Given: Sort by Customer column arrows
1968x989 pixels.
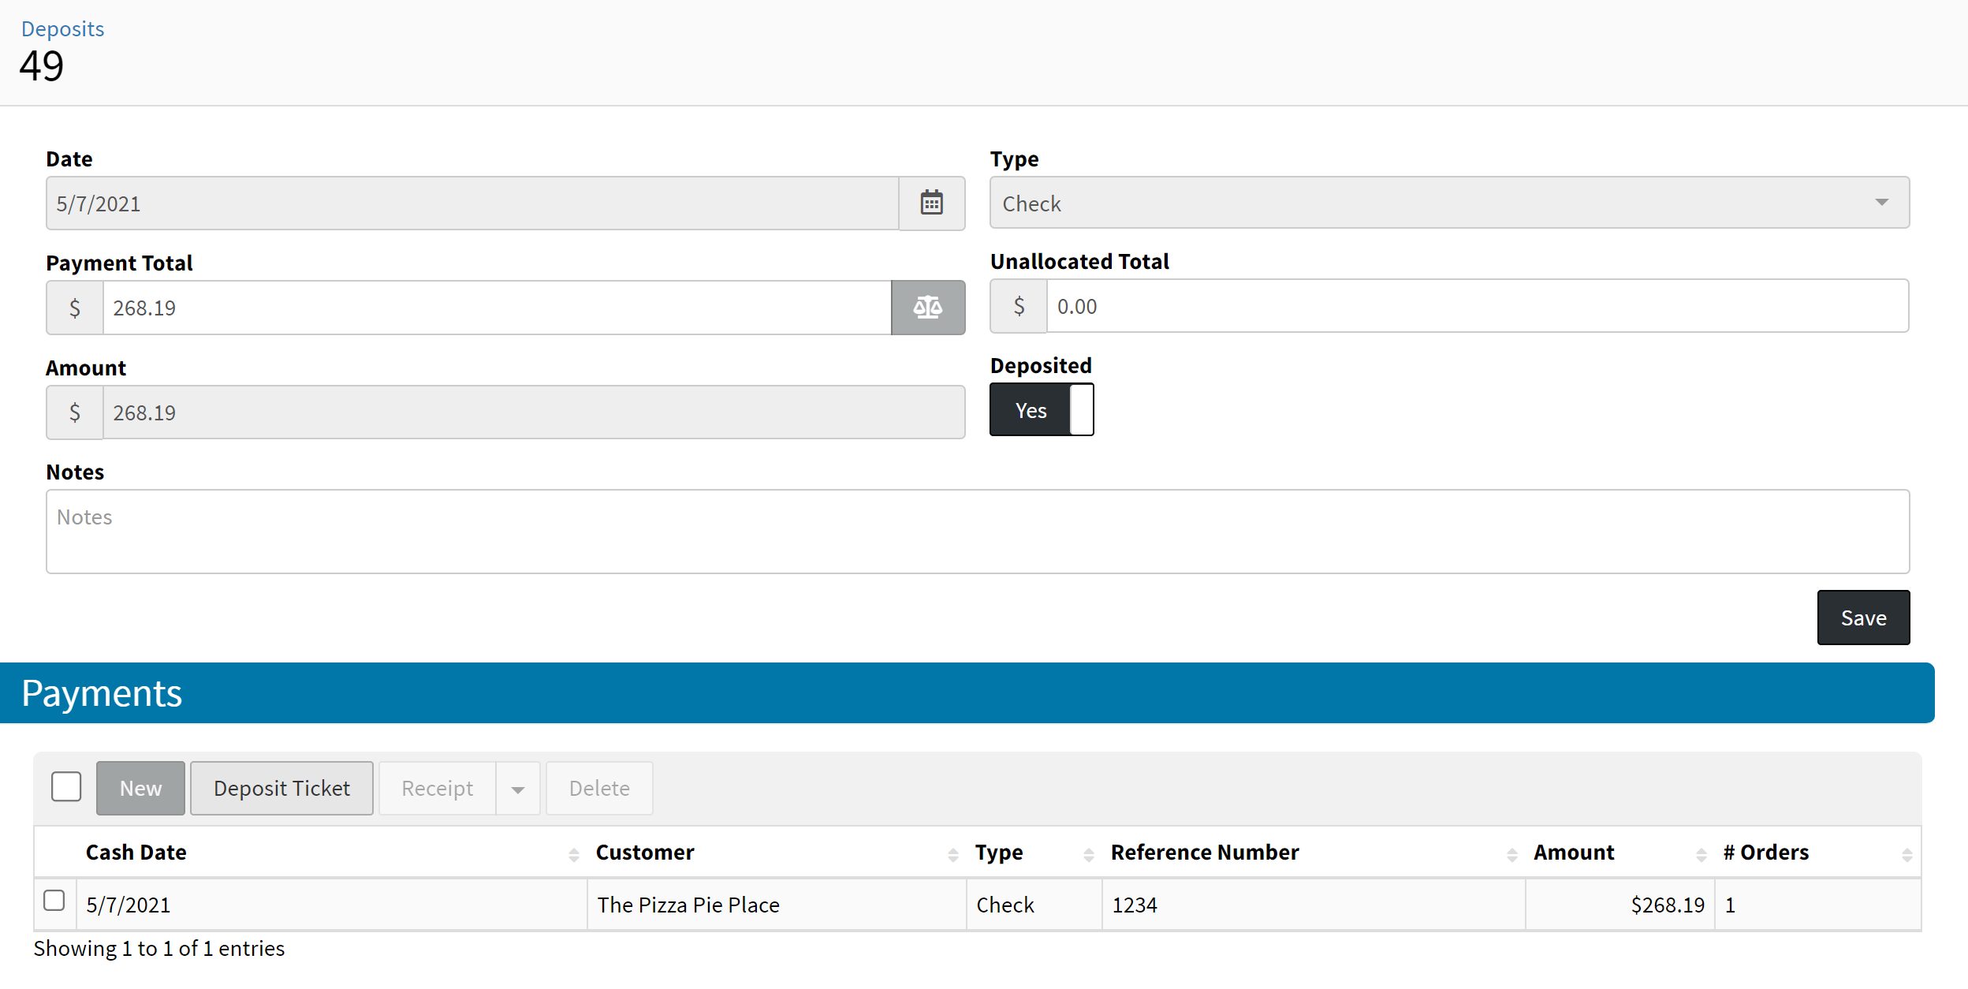Looking at the screenshot, I should coord(952,854).
